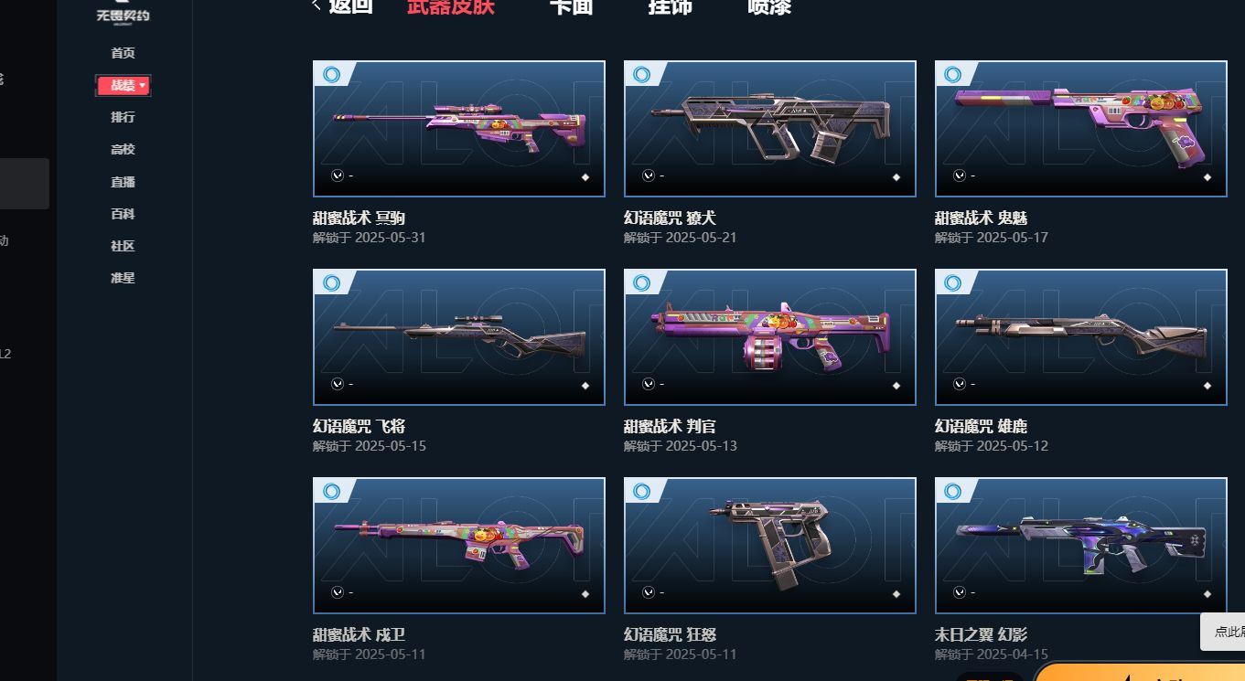
Task: Click blue circle icon on 末日之翼 幻影 card
Action: click(x=953, y=492)
